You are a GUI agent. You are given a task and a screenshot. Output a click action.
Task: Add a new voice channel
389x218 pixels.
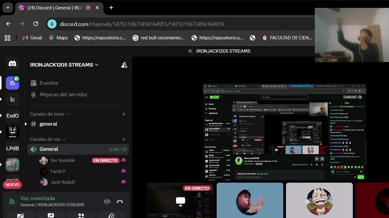pos(124,139)
